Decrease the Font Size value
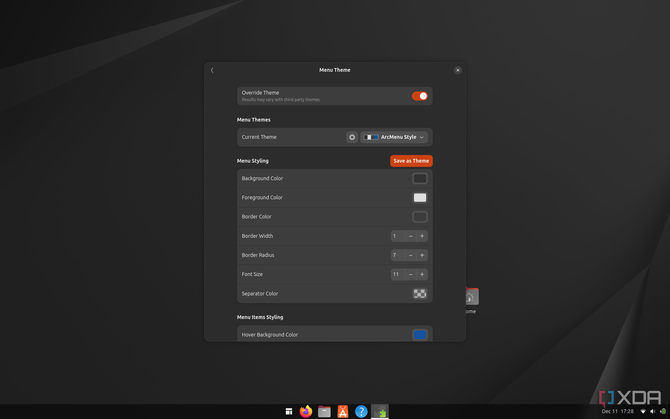670x419 pixels. click(411, 274)
